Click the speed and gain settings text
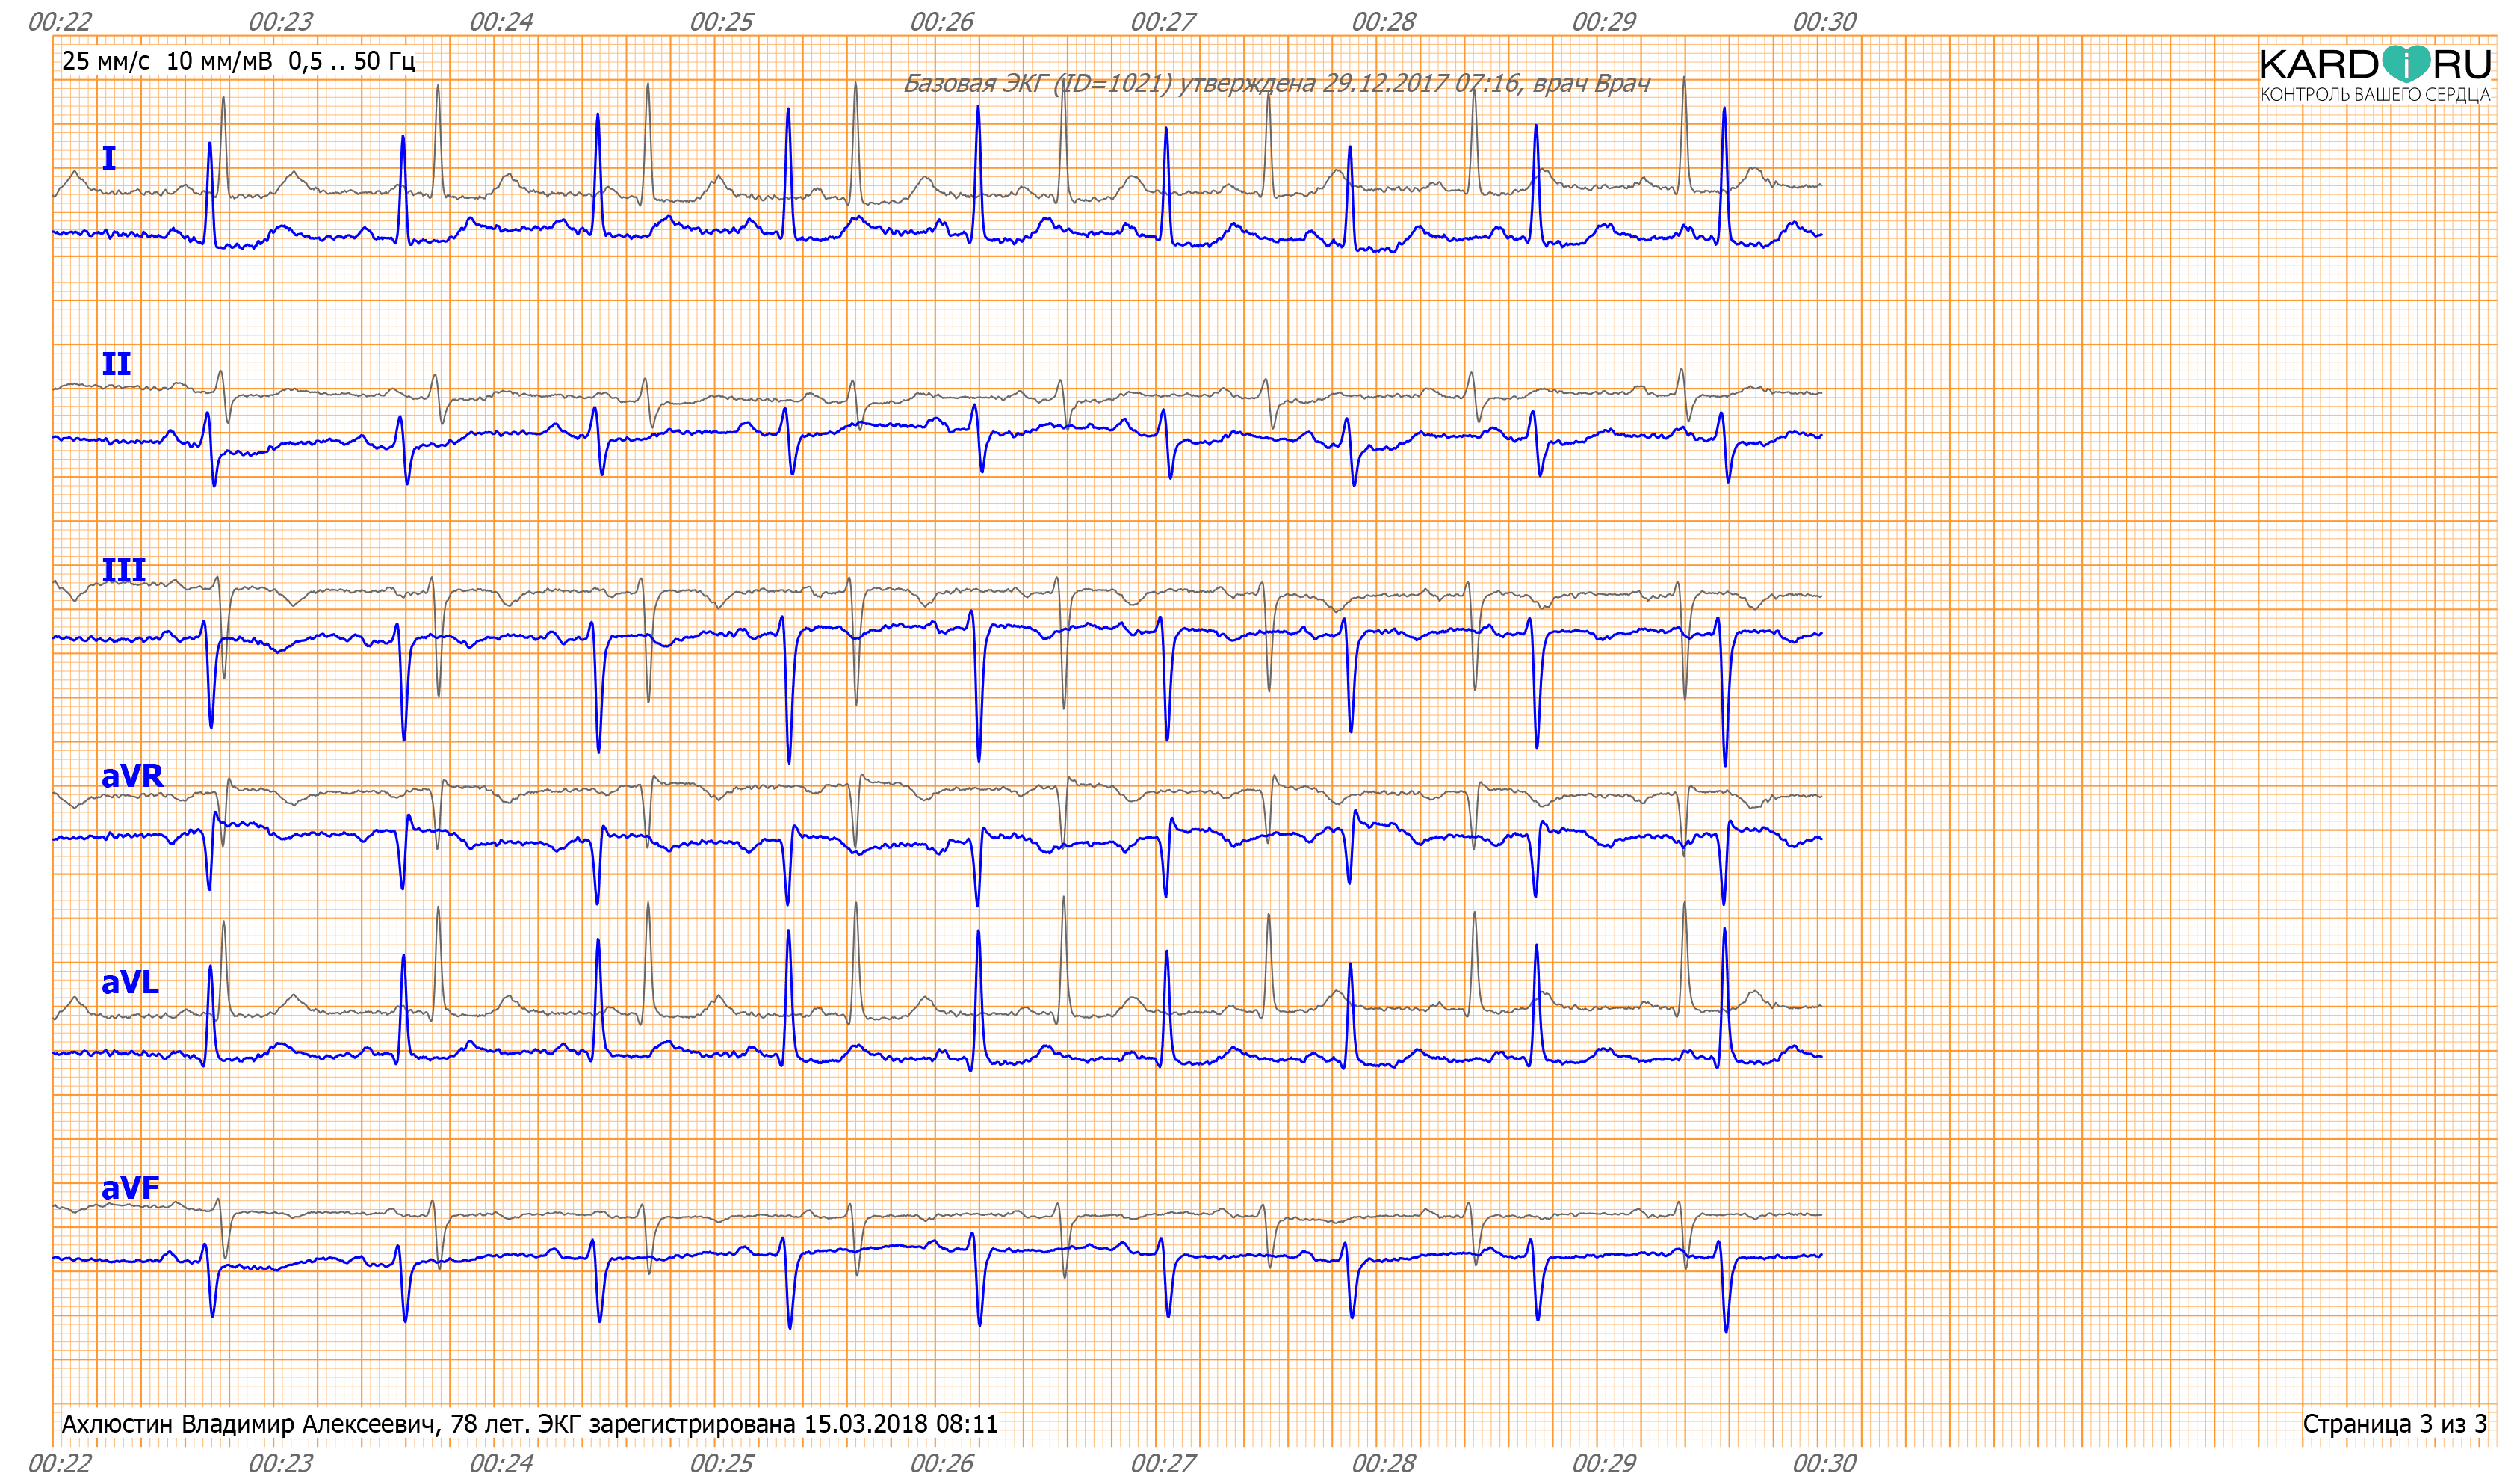 coord(238,61)
